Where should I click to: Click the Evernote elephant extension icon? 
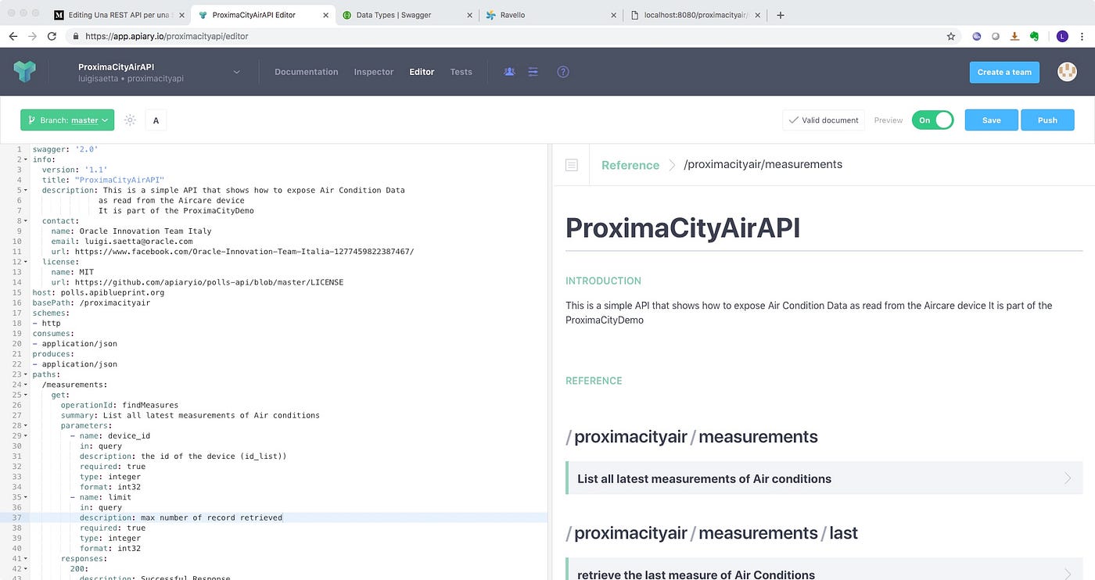click(x=1034, y=36)
